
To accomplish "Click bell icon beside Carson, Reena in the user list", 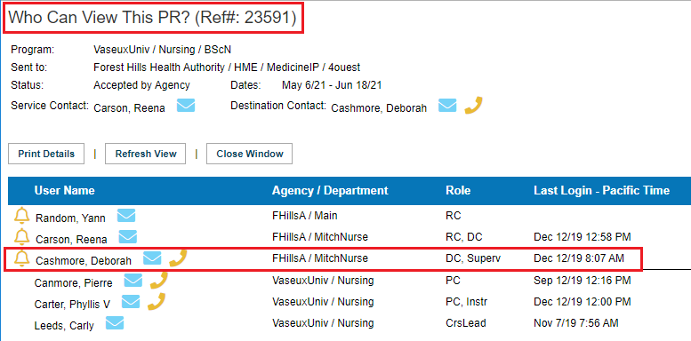I will [x=21, y=237].
